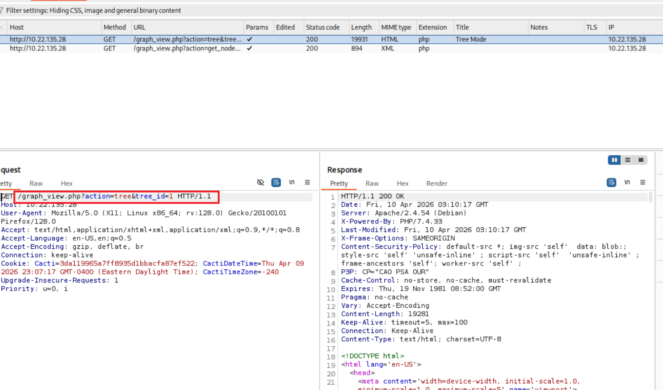Sort history by Notes column header
Viewport: 663px width, 390px height.
(556, 27)
